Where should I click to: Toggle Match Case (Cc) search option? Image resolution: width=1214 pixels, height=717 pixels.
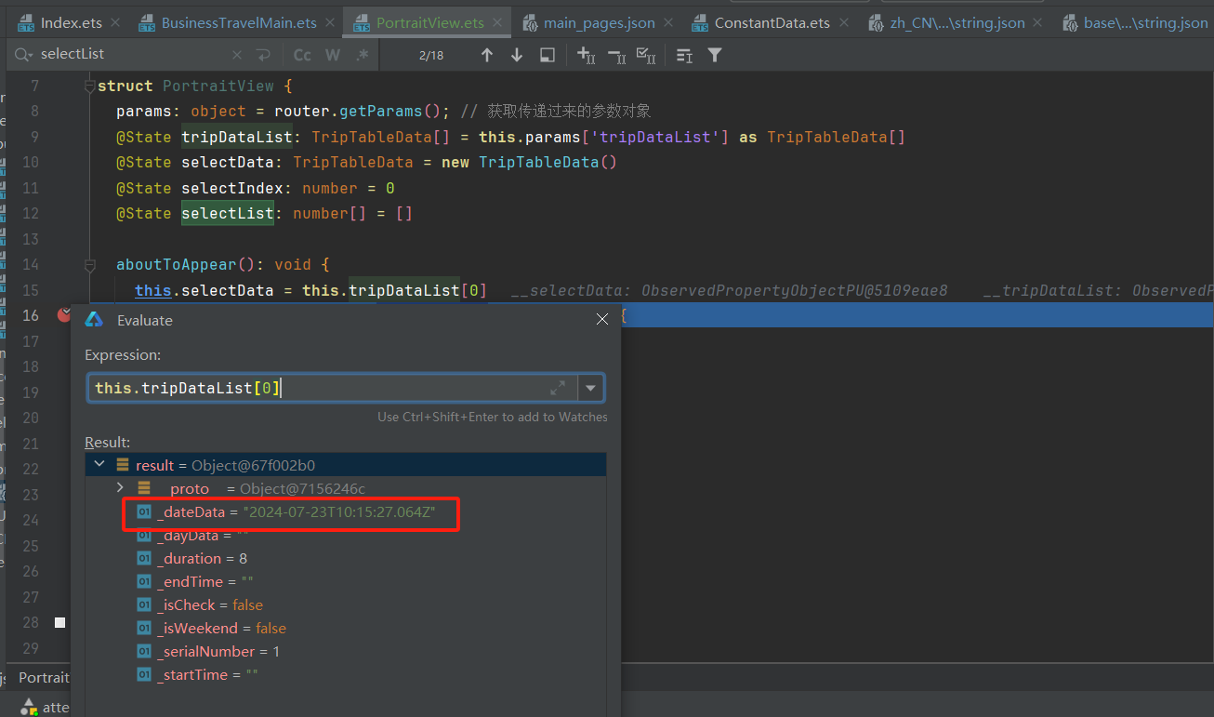(302, 56)
